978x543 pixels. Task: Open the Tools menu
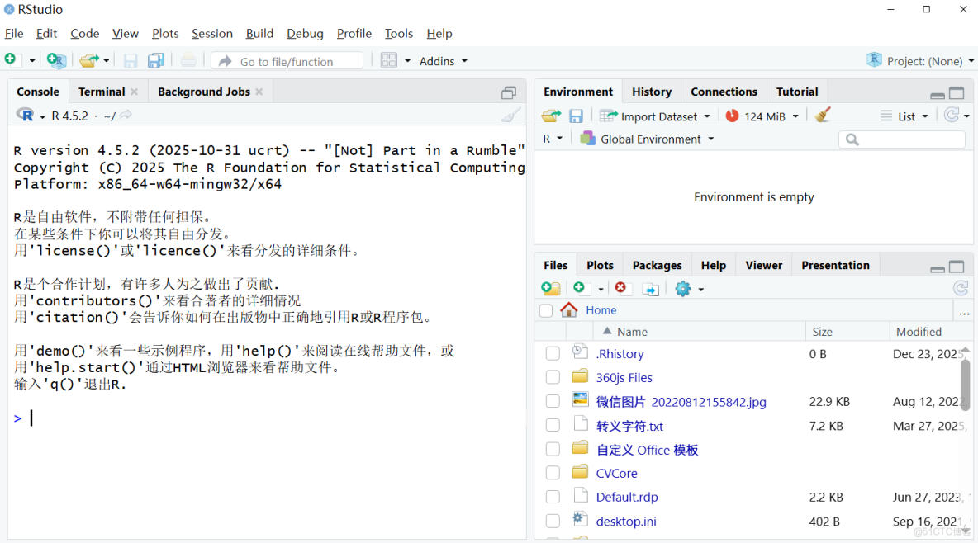pyautogui.click(x=399, y=34)
